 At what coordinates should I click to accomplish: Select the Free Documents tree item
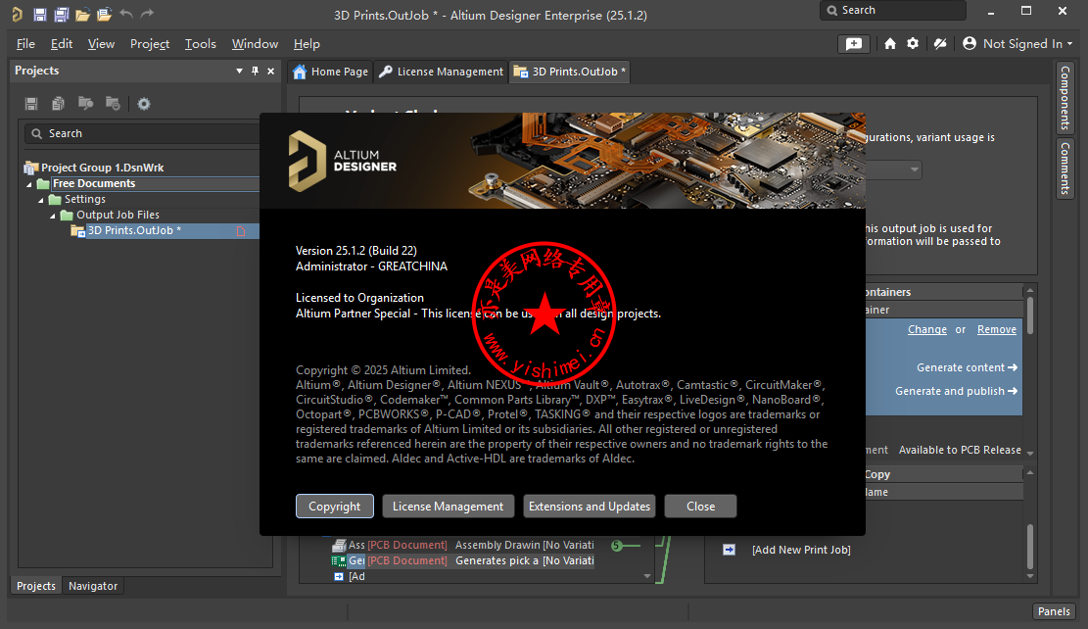point(94,183)
